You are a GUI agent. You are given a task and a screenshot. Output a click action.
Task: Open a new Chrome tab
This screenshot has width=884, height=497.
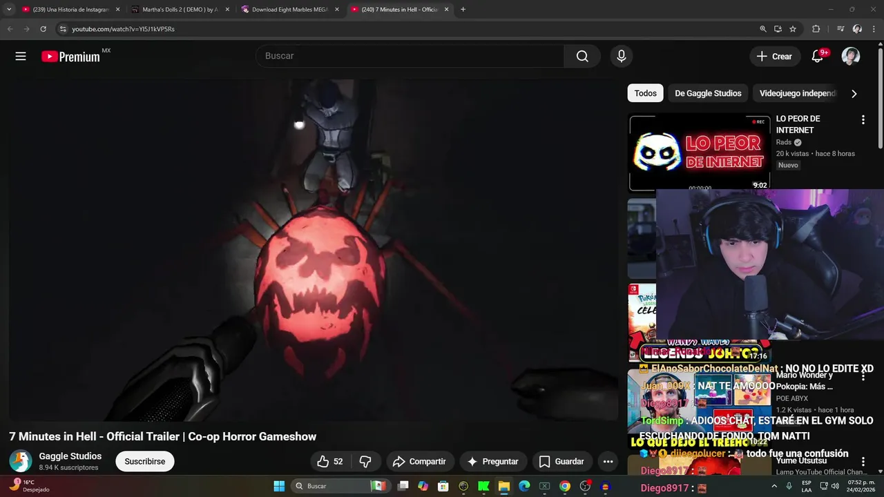[x=463, y=10]
